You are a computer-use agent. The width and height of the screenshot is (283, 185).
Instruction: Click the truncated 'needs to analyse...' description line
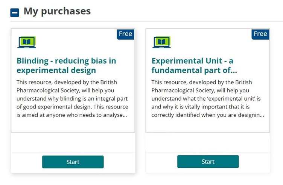[x=72, y=115]
